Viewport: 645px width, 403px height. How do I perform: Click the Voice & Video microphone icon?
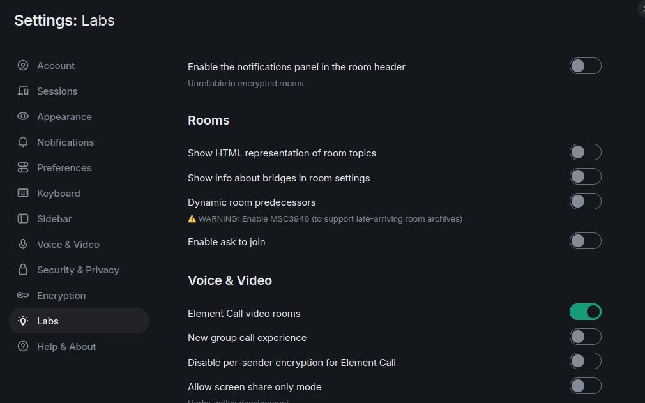pos(23,245)
